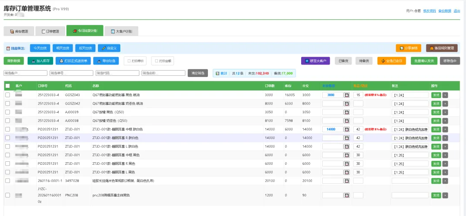Click the 备份数据 link
This screenshot has width=466, height=216.
point(444,11)
